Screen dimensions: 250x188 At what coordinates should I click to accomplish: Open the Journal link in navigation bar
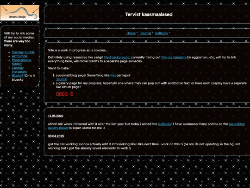click(x=145, y=33)
